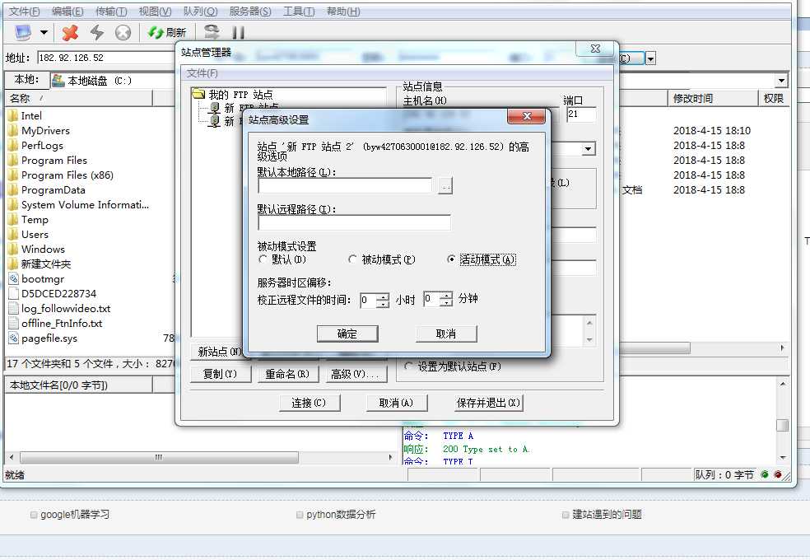Click the 新站点(N) button

[x=219, y=352]
